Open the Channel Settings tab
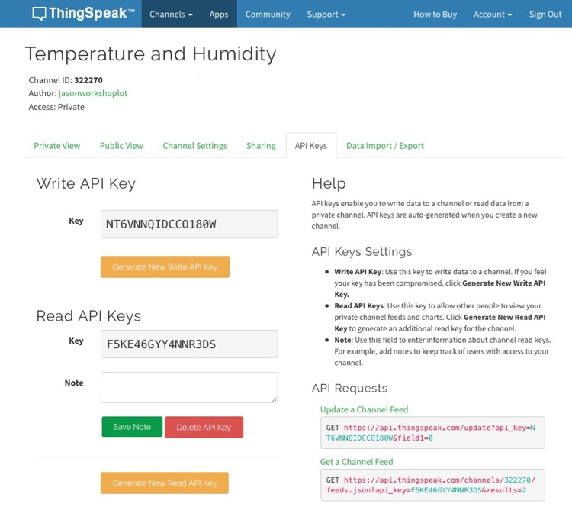This screenshot has width=572, height=507. [194, 145]
